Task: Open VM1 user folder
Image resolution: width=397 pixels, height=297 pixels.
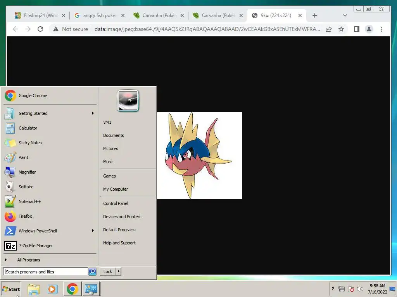Action: pyautogui.click(x=128, y=122)
